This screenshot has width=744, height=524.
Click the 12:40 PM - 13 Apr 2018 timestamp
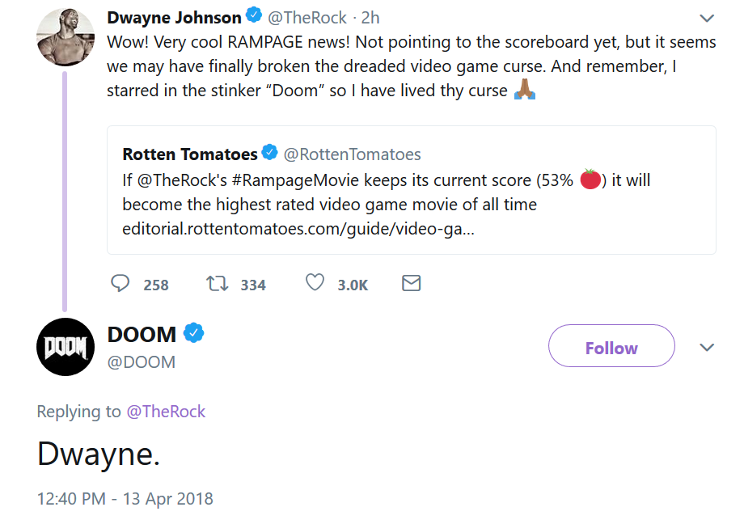click(125, 498)
